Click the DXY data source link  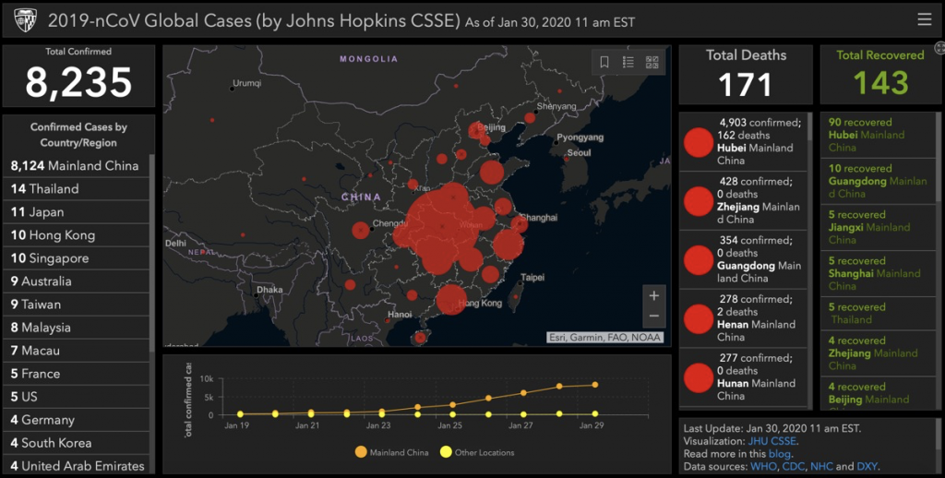tap(867, 467)
